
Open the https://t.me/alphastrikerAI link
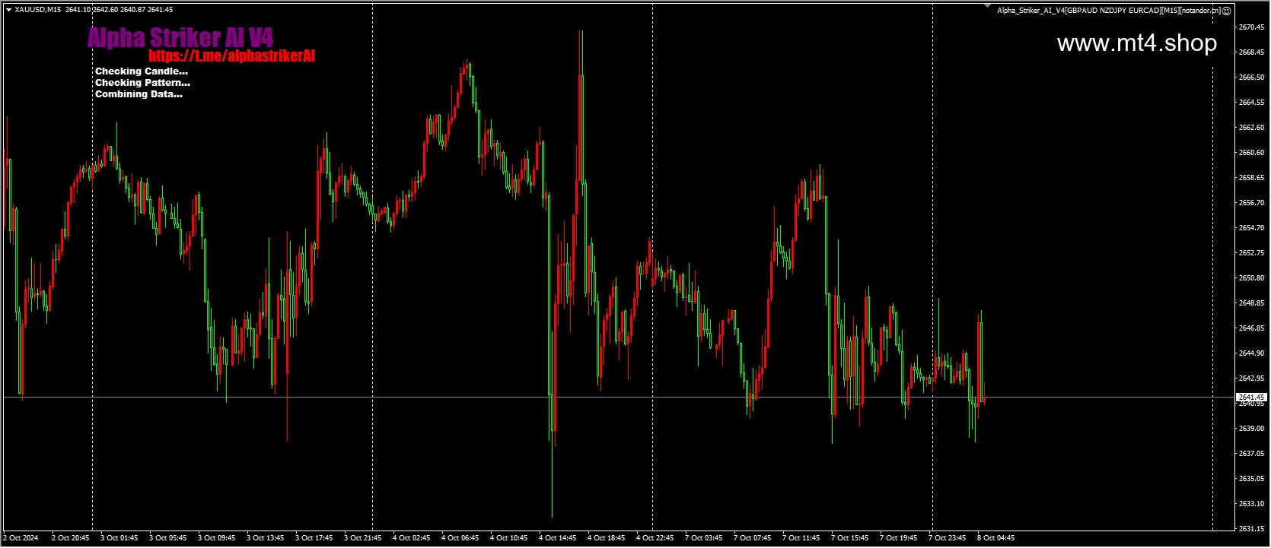[231, 55]
